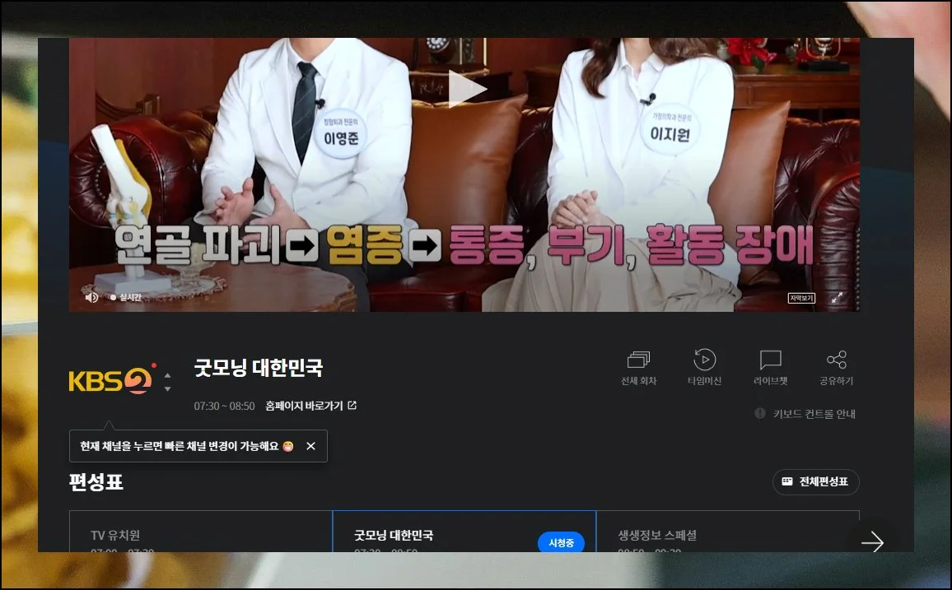Open the 전체편성표 full schedule button
The image size is (952, 590).
pyautogui.click(x=815, y=481)
